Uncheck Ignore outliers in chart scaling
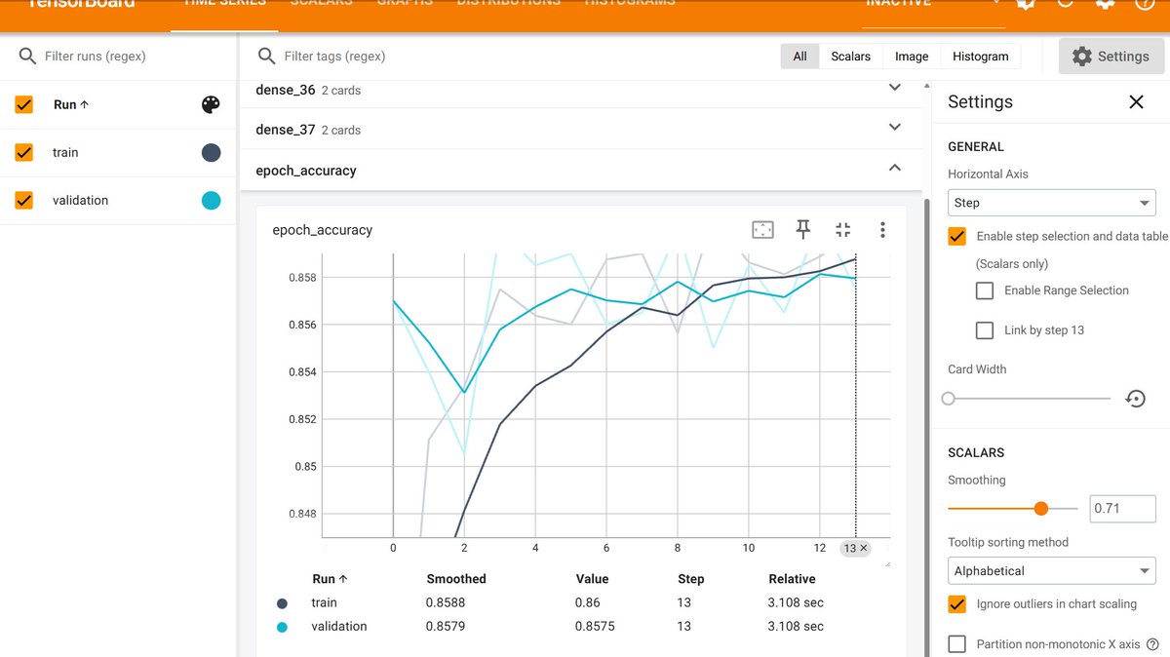Viewport: 1170px width, 657px height. pyautogui.click(x=957, y=604)
